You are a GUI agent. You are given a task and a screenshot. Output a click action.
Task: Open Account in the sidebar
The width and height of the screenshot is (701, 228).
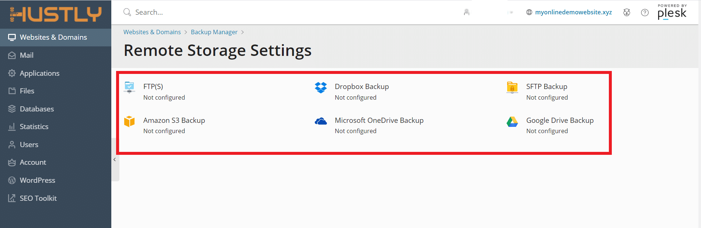point(56,162)
